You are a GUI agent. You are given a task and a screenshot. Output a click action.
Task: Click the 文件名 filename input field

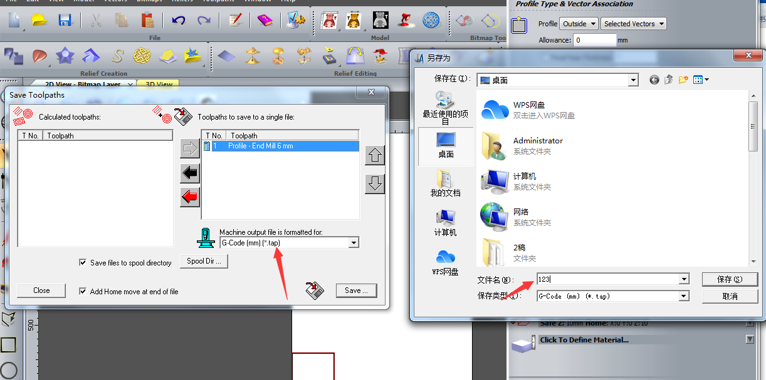click(607, 279)
